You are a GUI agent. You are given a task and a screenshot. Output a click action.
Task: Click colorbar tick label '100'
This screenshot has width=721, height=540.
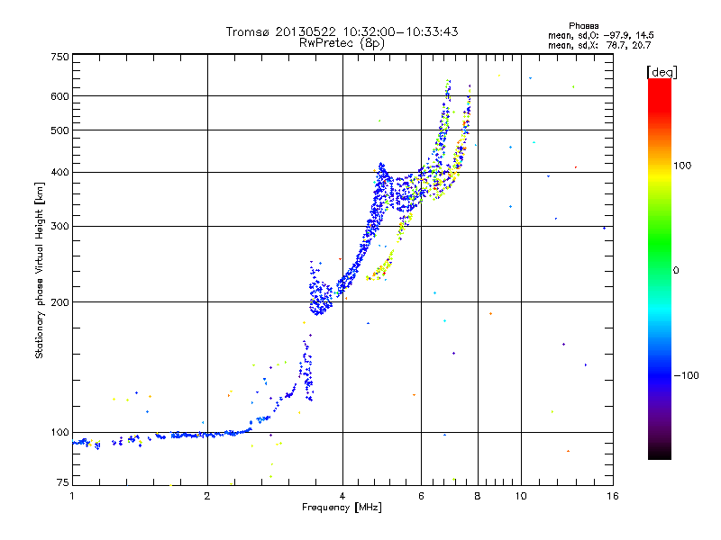(682, 166)
